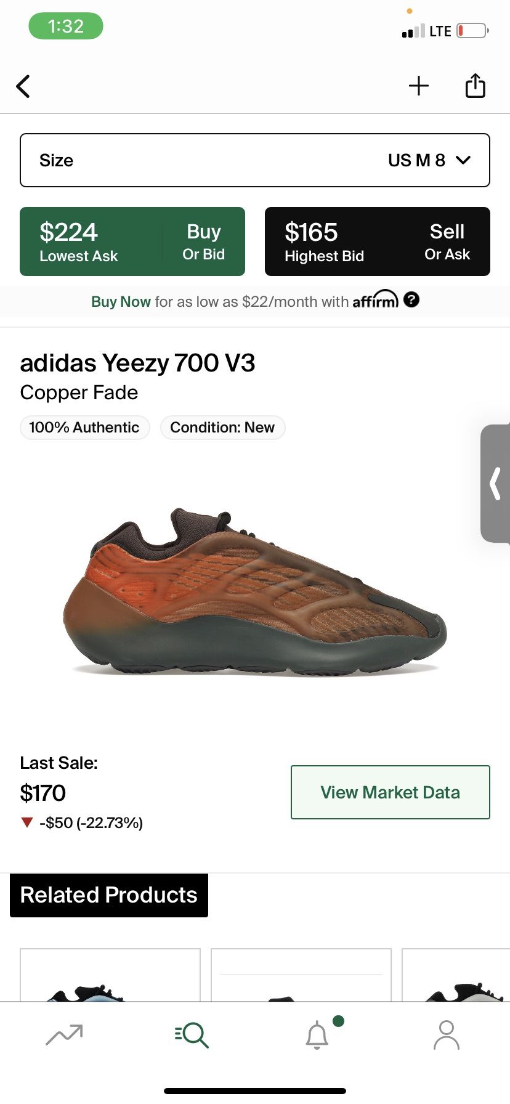Screen dimensions: 510x1104
Task: Open the profile account icon
Action: pos(447,1035)
